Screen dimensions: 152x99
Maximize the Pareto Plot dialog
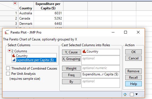126,32
